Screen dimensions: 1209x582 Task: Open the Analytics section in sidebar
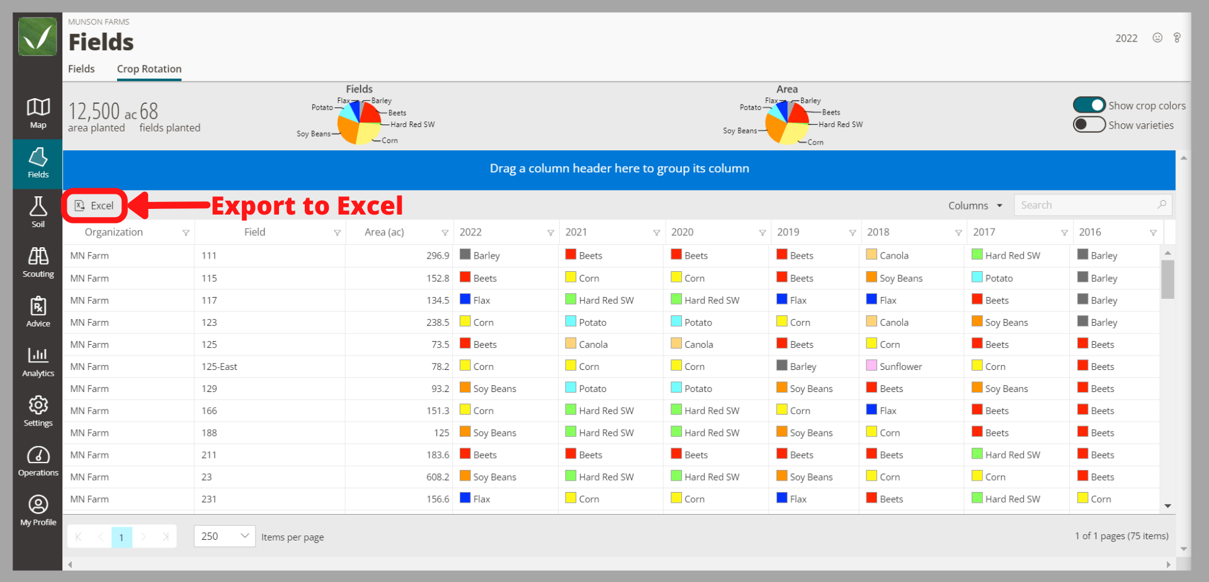(x=38, y=362)
